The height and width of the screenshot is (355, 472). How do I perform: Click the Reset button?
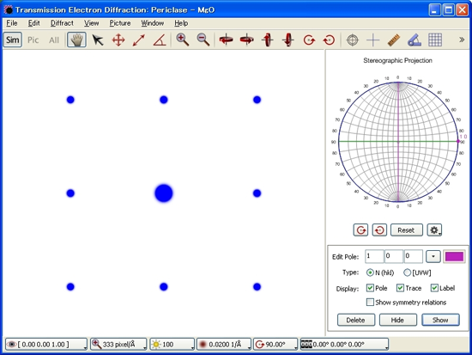pyautogui.click(x=406, y=230)
